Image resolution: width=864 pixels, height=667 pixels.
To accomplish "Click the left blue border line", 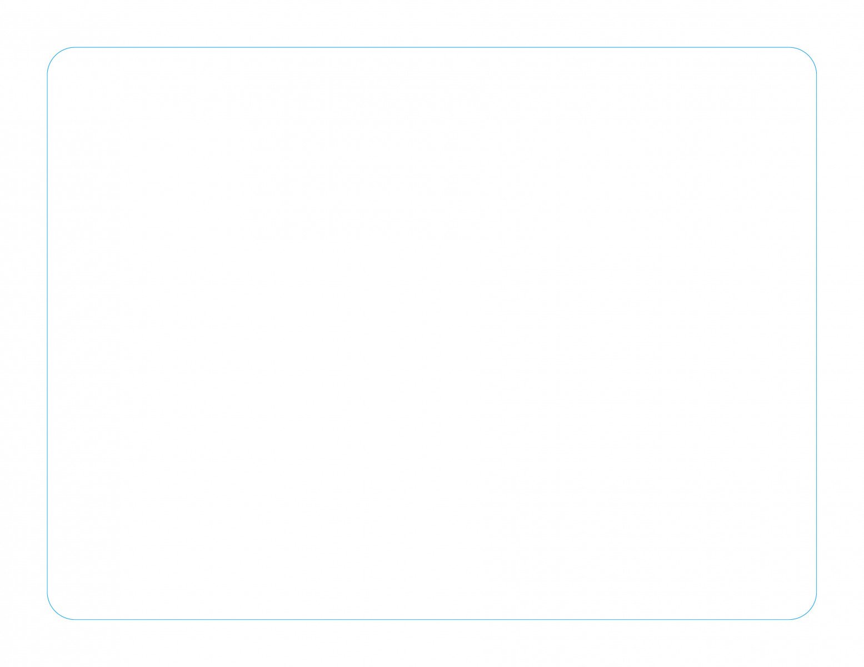I will coord(47,333).
